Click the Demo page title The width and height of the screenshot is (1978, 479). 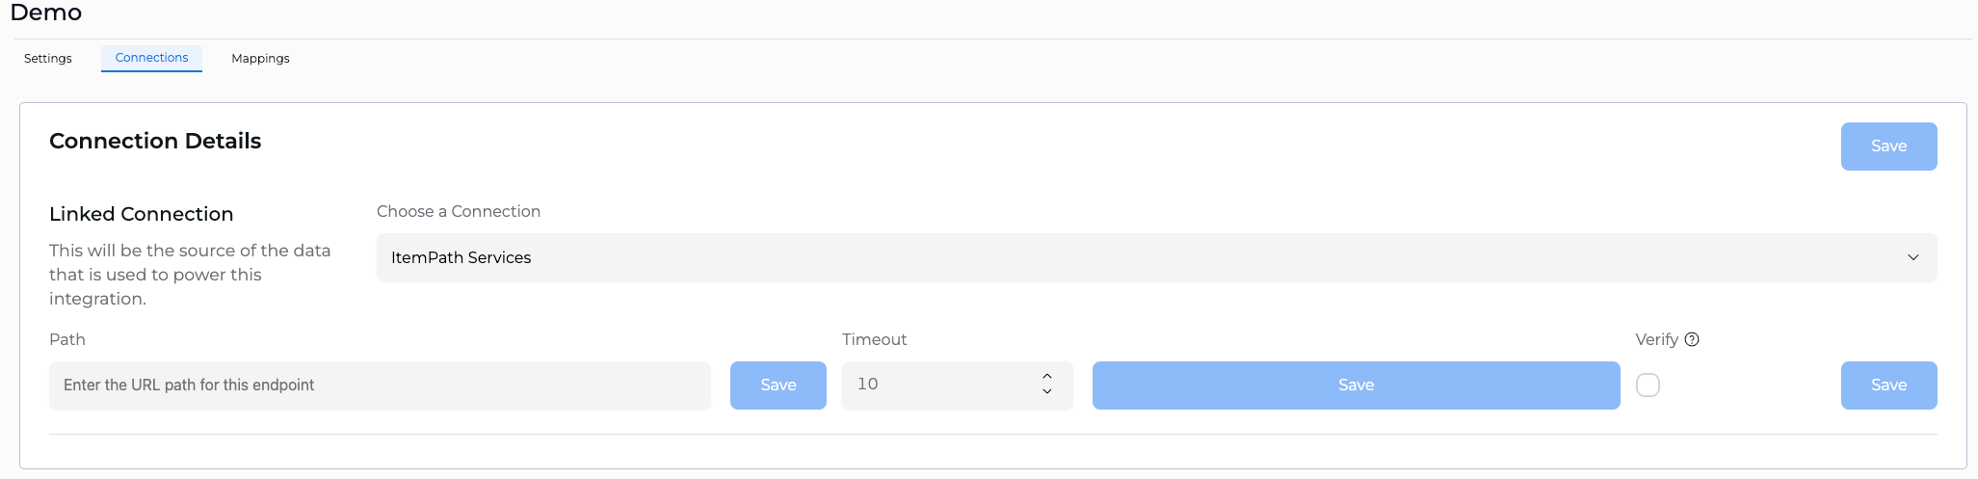(x=46, y=13)
